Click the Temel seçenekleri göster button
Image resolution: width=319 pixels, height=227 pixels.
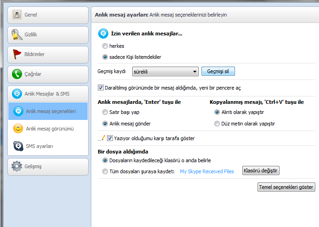tap(286, 187)
